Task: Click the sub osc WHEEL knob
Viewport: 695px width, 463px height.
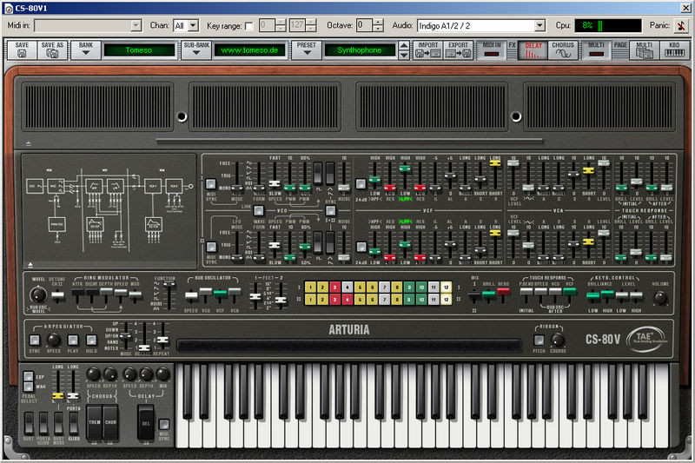Action: click(38, 294)
